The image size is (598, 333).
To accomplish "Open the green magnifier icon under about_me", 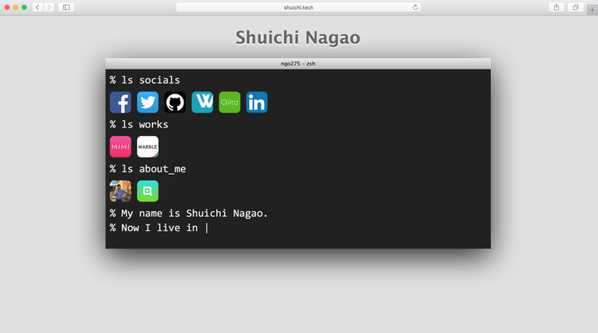I will point(148,191).
